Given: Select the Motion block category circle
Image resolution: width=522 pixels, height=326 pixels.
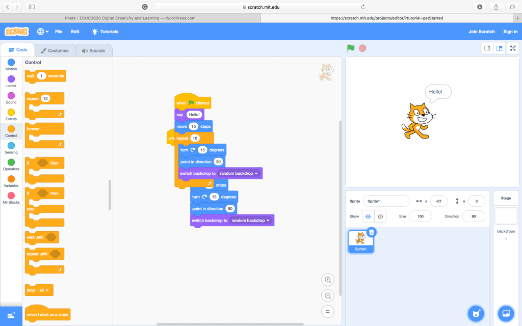Looking at the screenshot, I should [x=11, y=63].
